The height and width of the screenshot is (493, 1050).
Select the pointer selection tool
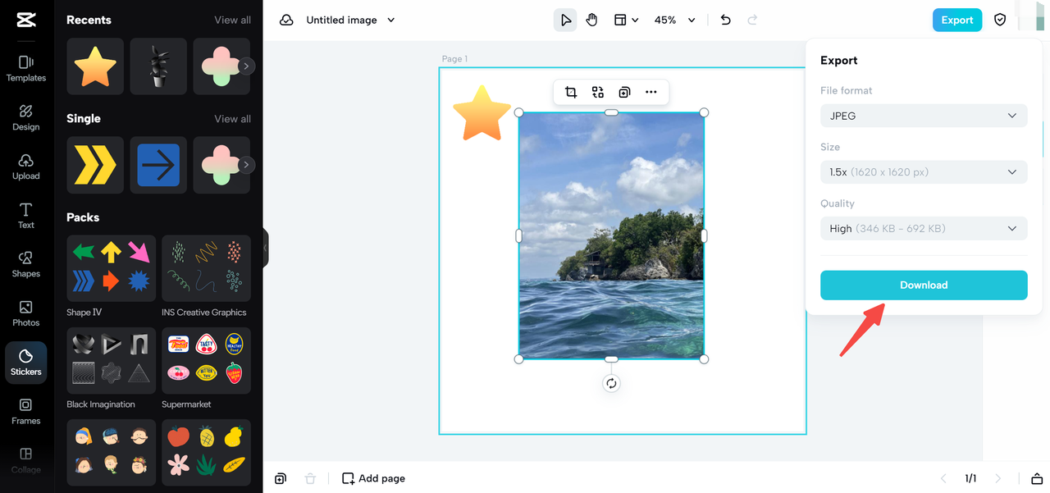(x=565, y=20)
